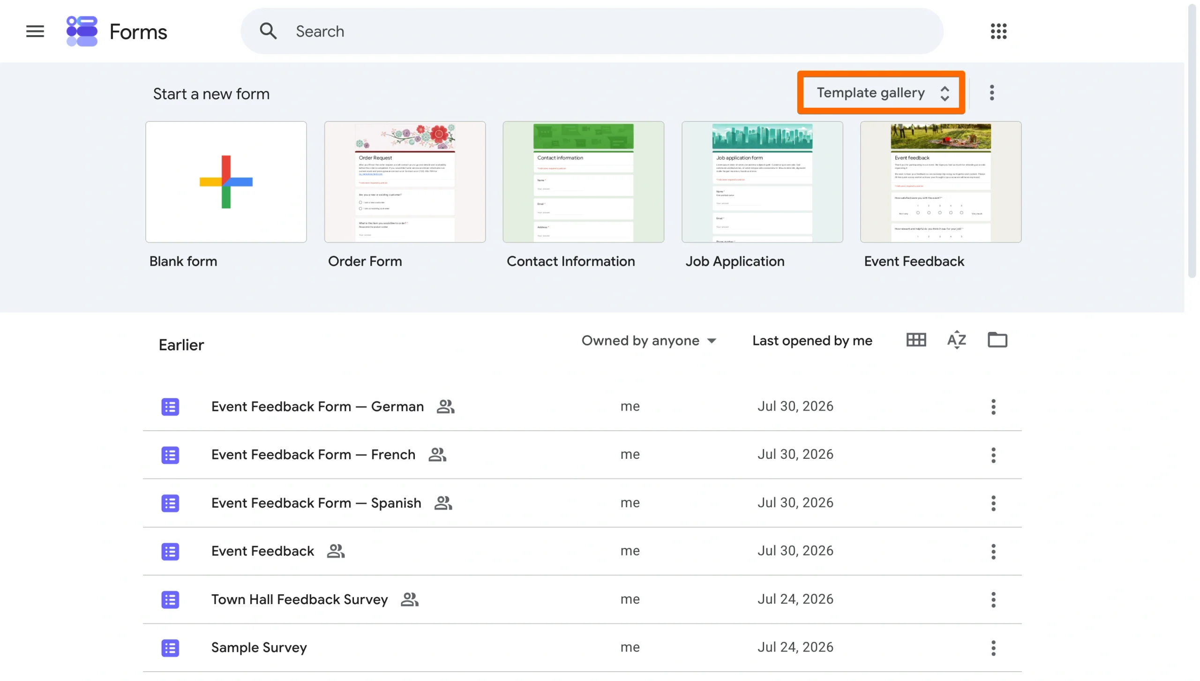This screenshot has height=681, width=1200.
Task: Open the Google apps grid
Action: tap(998, 31)
